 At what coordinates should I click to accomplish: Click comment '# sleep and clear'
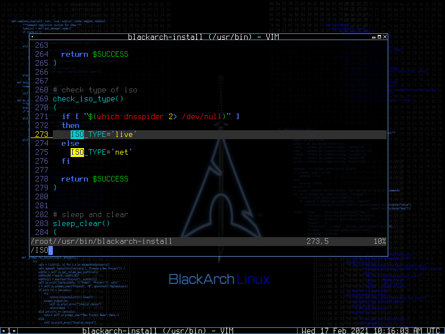90,215
